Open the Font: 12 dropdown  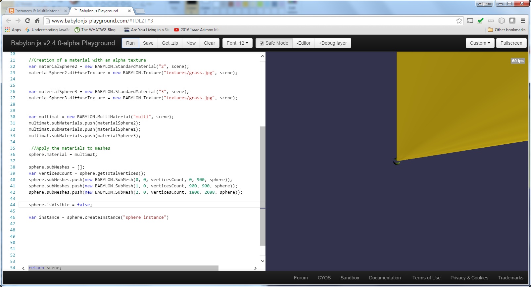pos(237,43)
